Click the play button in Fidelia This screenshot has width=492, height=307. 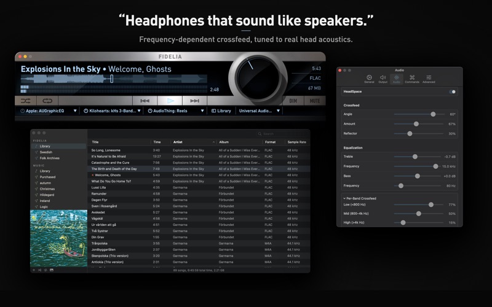tap(170, 101)
